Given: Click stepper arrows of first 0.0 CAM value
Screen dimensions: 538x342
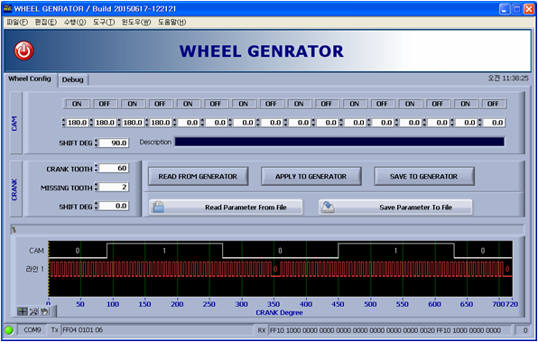Looking at the screenshot, I should (x=174, y=123).
